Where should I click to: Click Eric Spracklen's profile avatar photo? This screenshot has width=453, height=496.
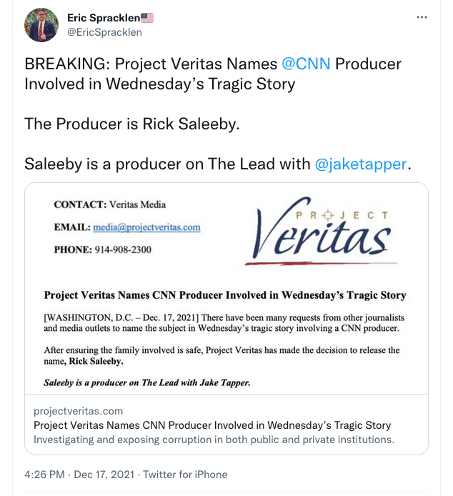[41, 25]
